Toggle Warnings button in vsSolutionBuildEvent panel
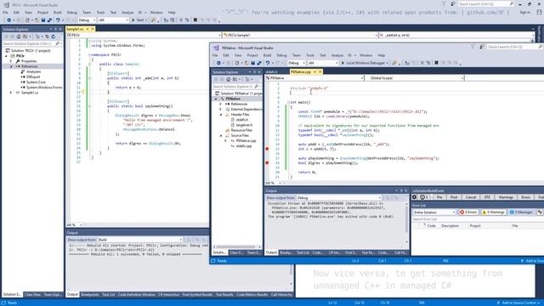Image resolution: width=544 pixels, height=306 pixels. pos(506,197)
